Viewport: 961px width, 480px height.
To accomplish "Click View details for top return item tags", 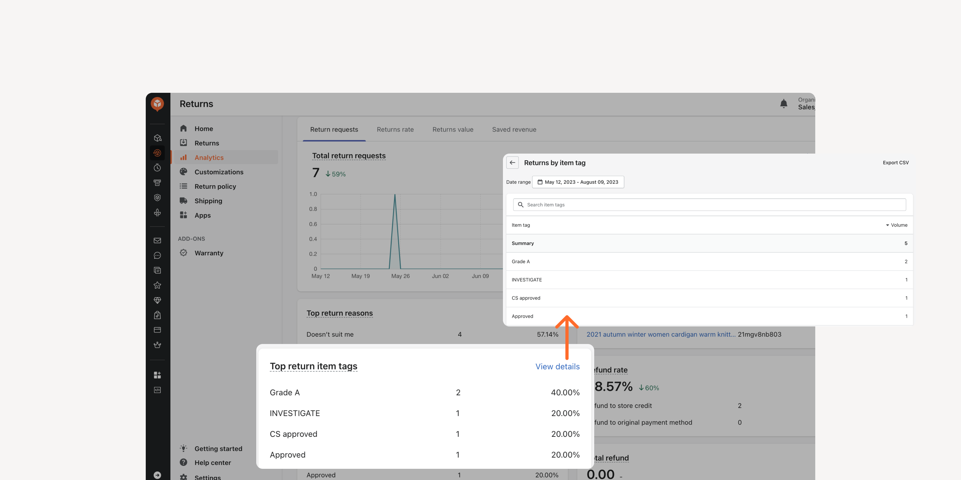I will [x=557, y=366].
